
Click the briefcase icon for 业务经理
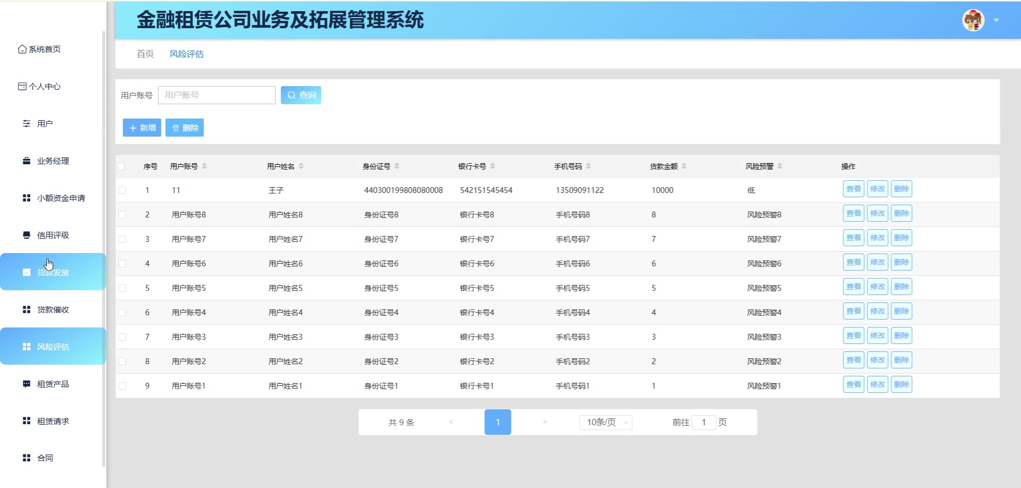click(27, 161)
